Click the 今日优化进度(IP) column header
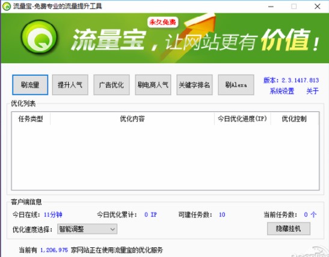This screenshot has width=329, height=257. click(x=242, y=119)
